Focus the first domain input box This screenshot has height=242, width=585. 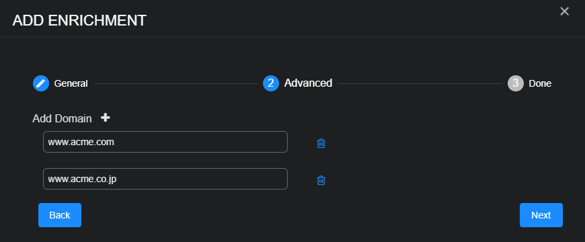pos(165,142)
